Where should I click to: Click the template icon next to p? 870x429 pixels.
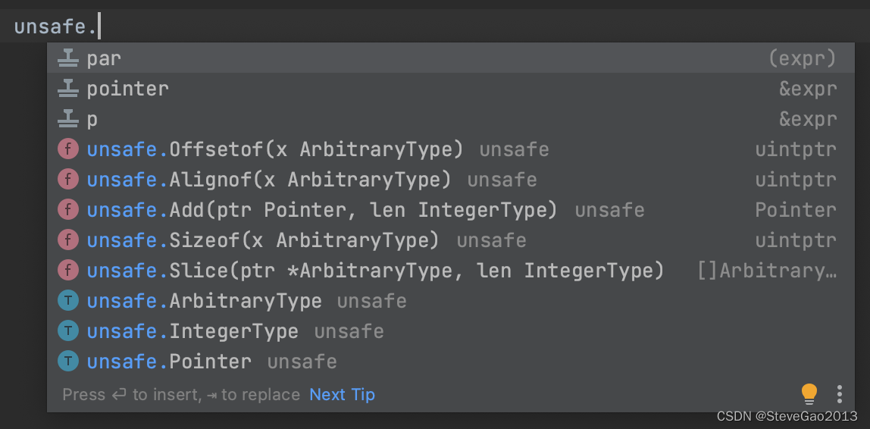point(68,119)
